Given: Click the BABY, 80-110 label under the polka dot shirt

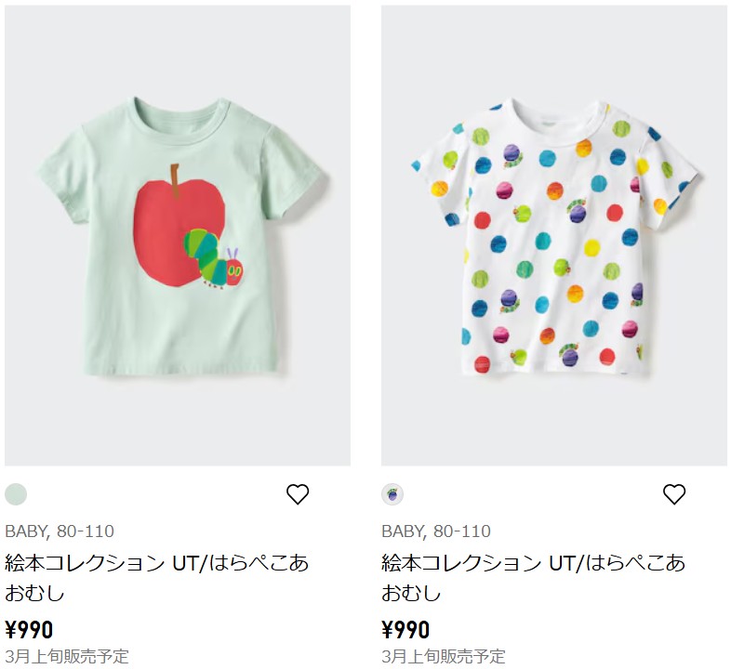Looking at the screenshot, I should click(436, 531).
